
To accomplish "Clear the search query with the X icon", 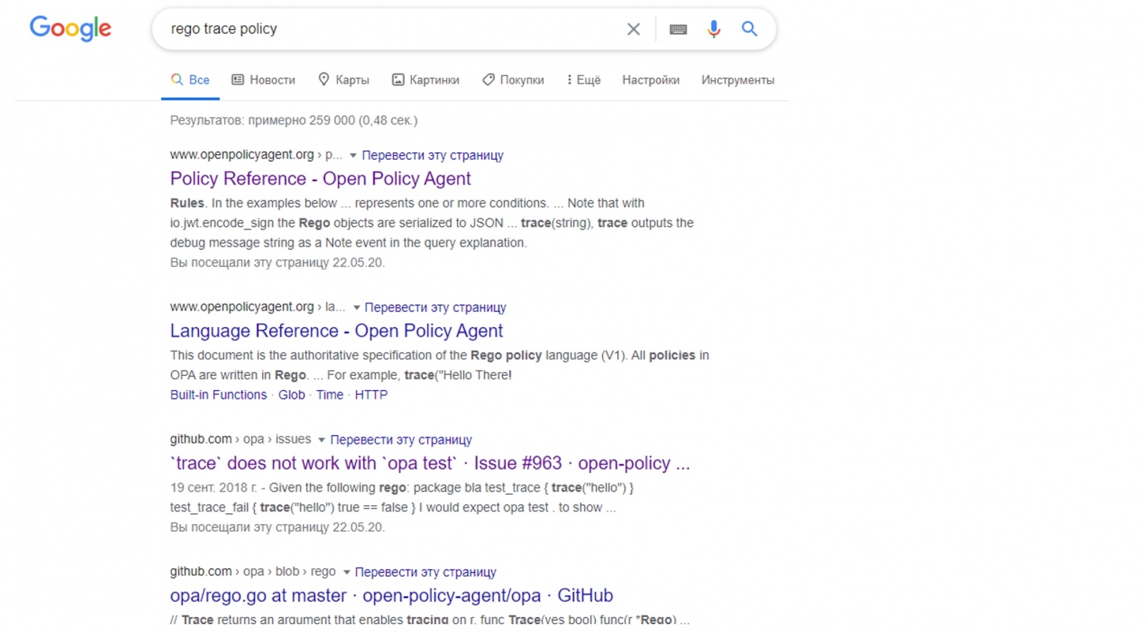I will tap(633, 29).
